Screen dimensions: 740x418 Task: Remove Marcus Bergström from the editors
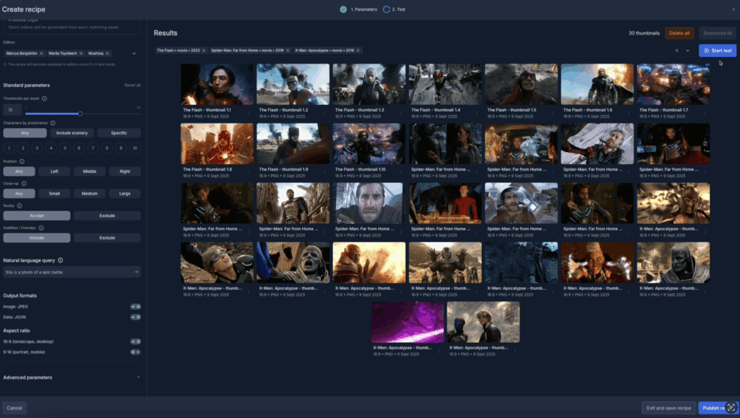41,54
